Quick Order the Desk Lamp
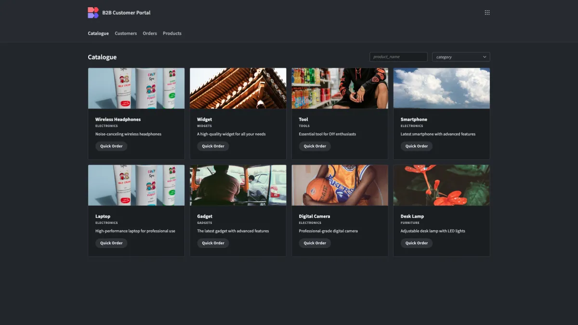This screenshot has width=578, height=325. (x=417, y=243)
